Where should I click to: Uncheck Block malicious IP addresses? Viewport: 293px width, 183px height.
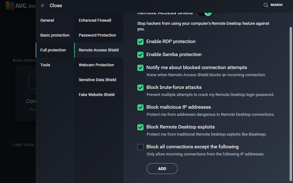pos(140,107)
